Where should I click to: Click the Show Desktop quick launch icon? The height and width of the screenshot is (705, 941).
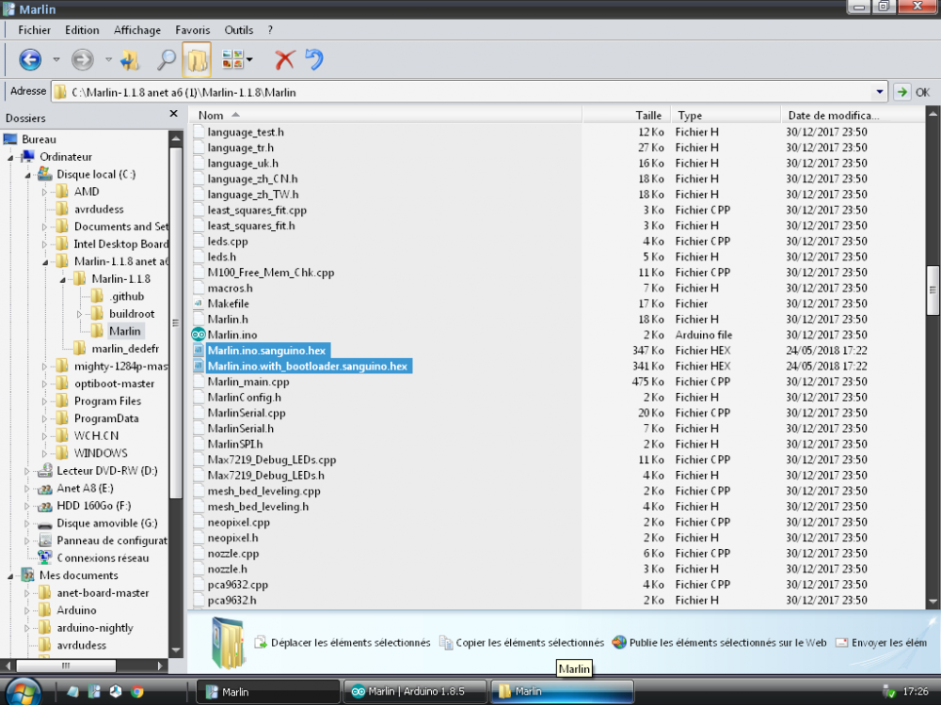pos(72,691)
